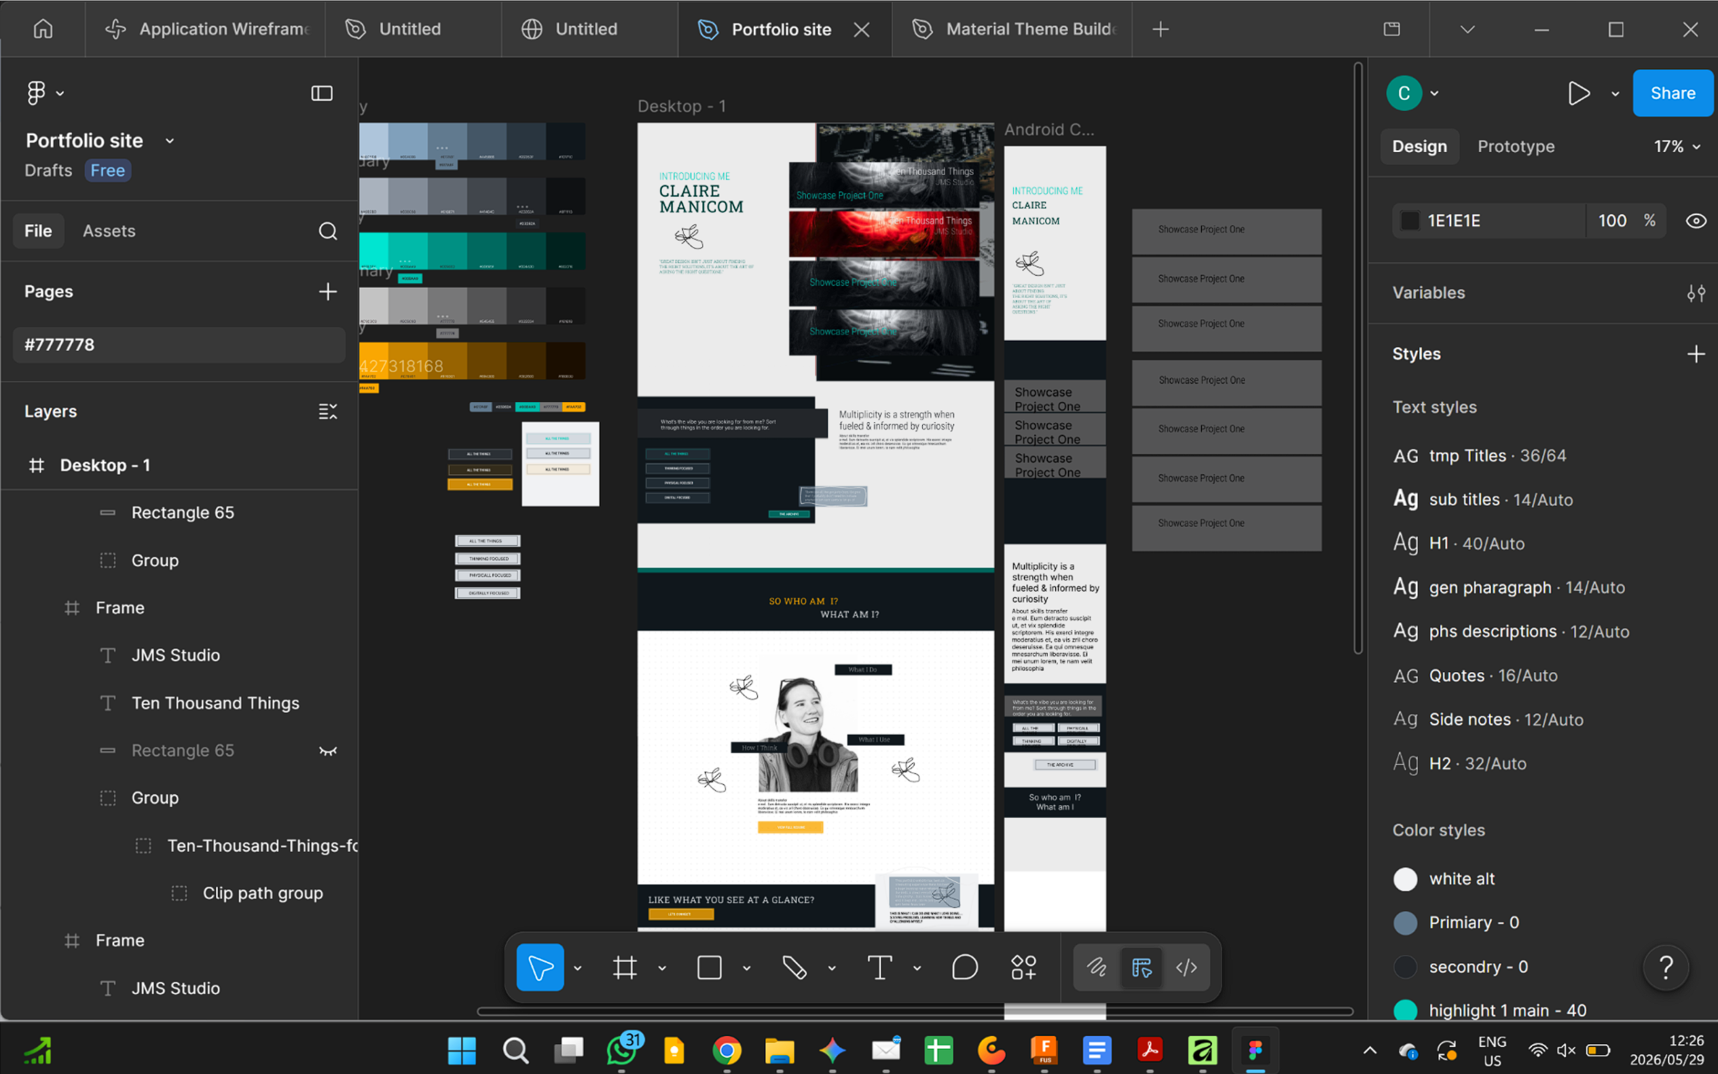The width and height of the screenshot is (1718, 1074).
Task: Select the Move tool
Action: [x=540, y=967]
